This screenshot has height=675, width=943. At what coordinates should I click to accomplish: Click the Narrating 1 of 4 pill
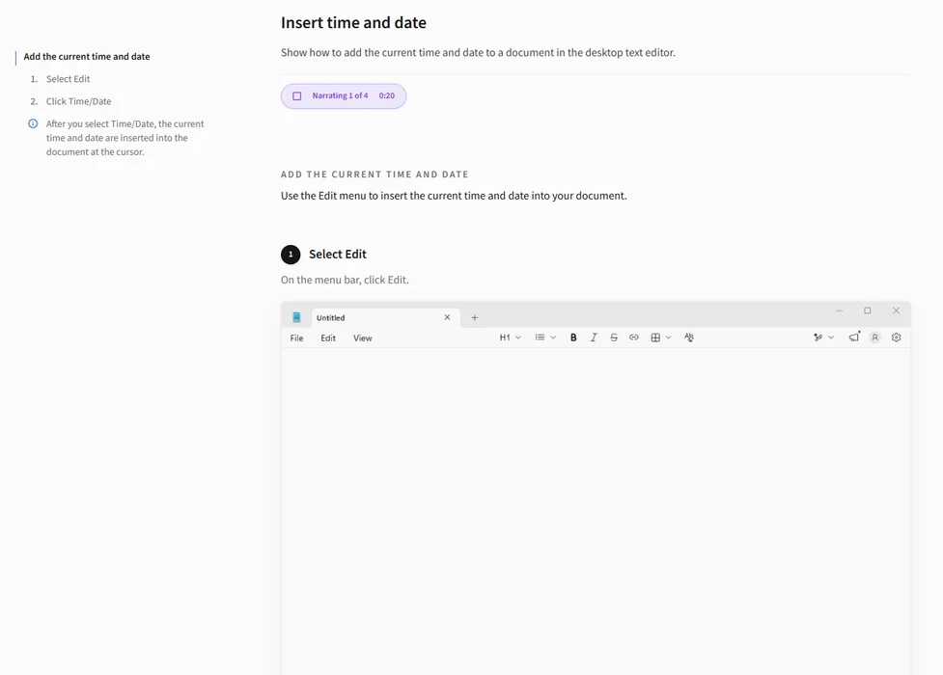pyautogui.click(x=344, y=96)
